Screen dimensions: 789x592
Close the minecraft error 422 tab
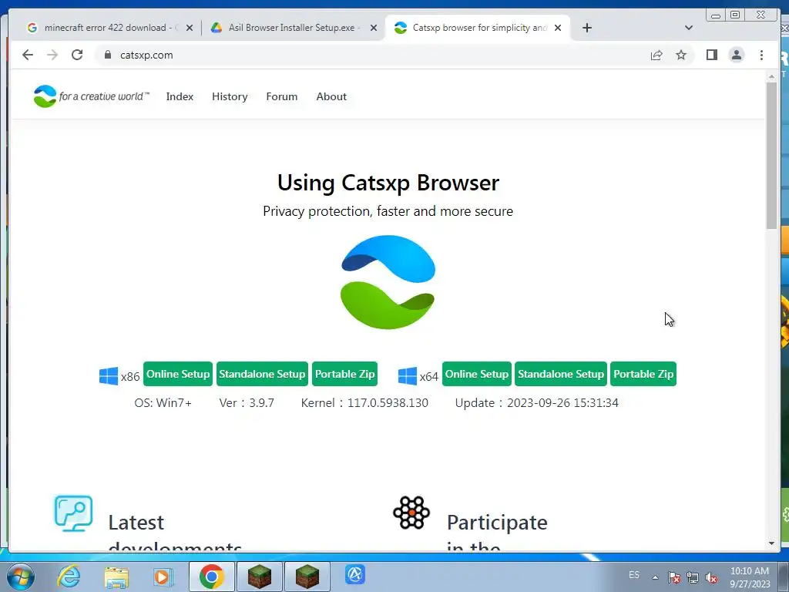190,29
